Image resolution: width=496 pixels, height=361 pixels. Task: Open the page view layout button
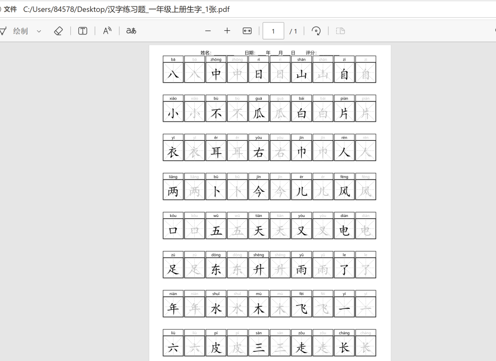point(340,31)
